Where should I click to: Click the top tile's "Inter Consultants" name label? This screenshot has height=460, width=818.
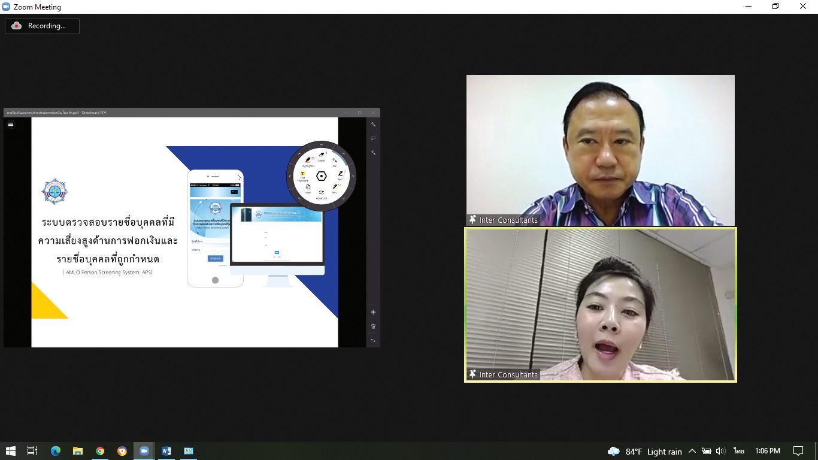point(508,220)
